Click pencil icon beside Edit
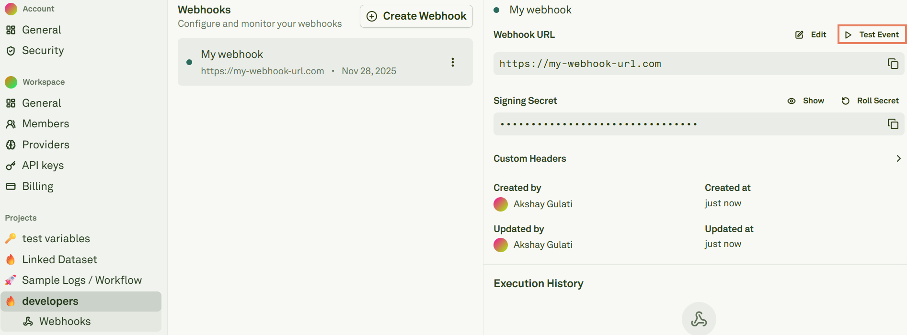Viewport: 907px width, 335px height. point(799,34)
